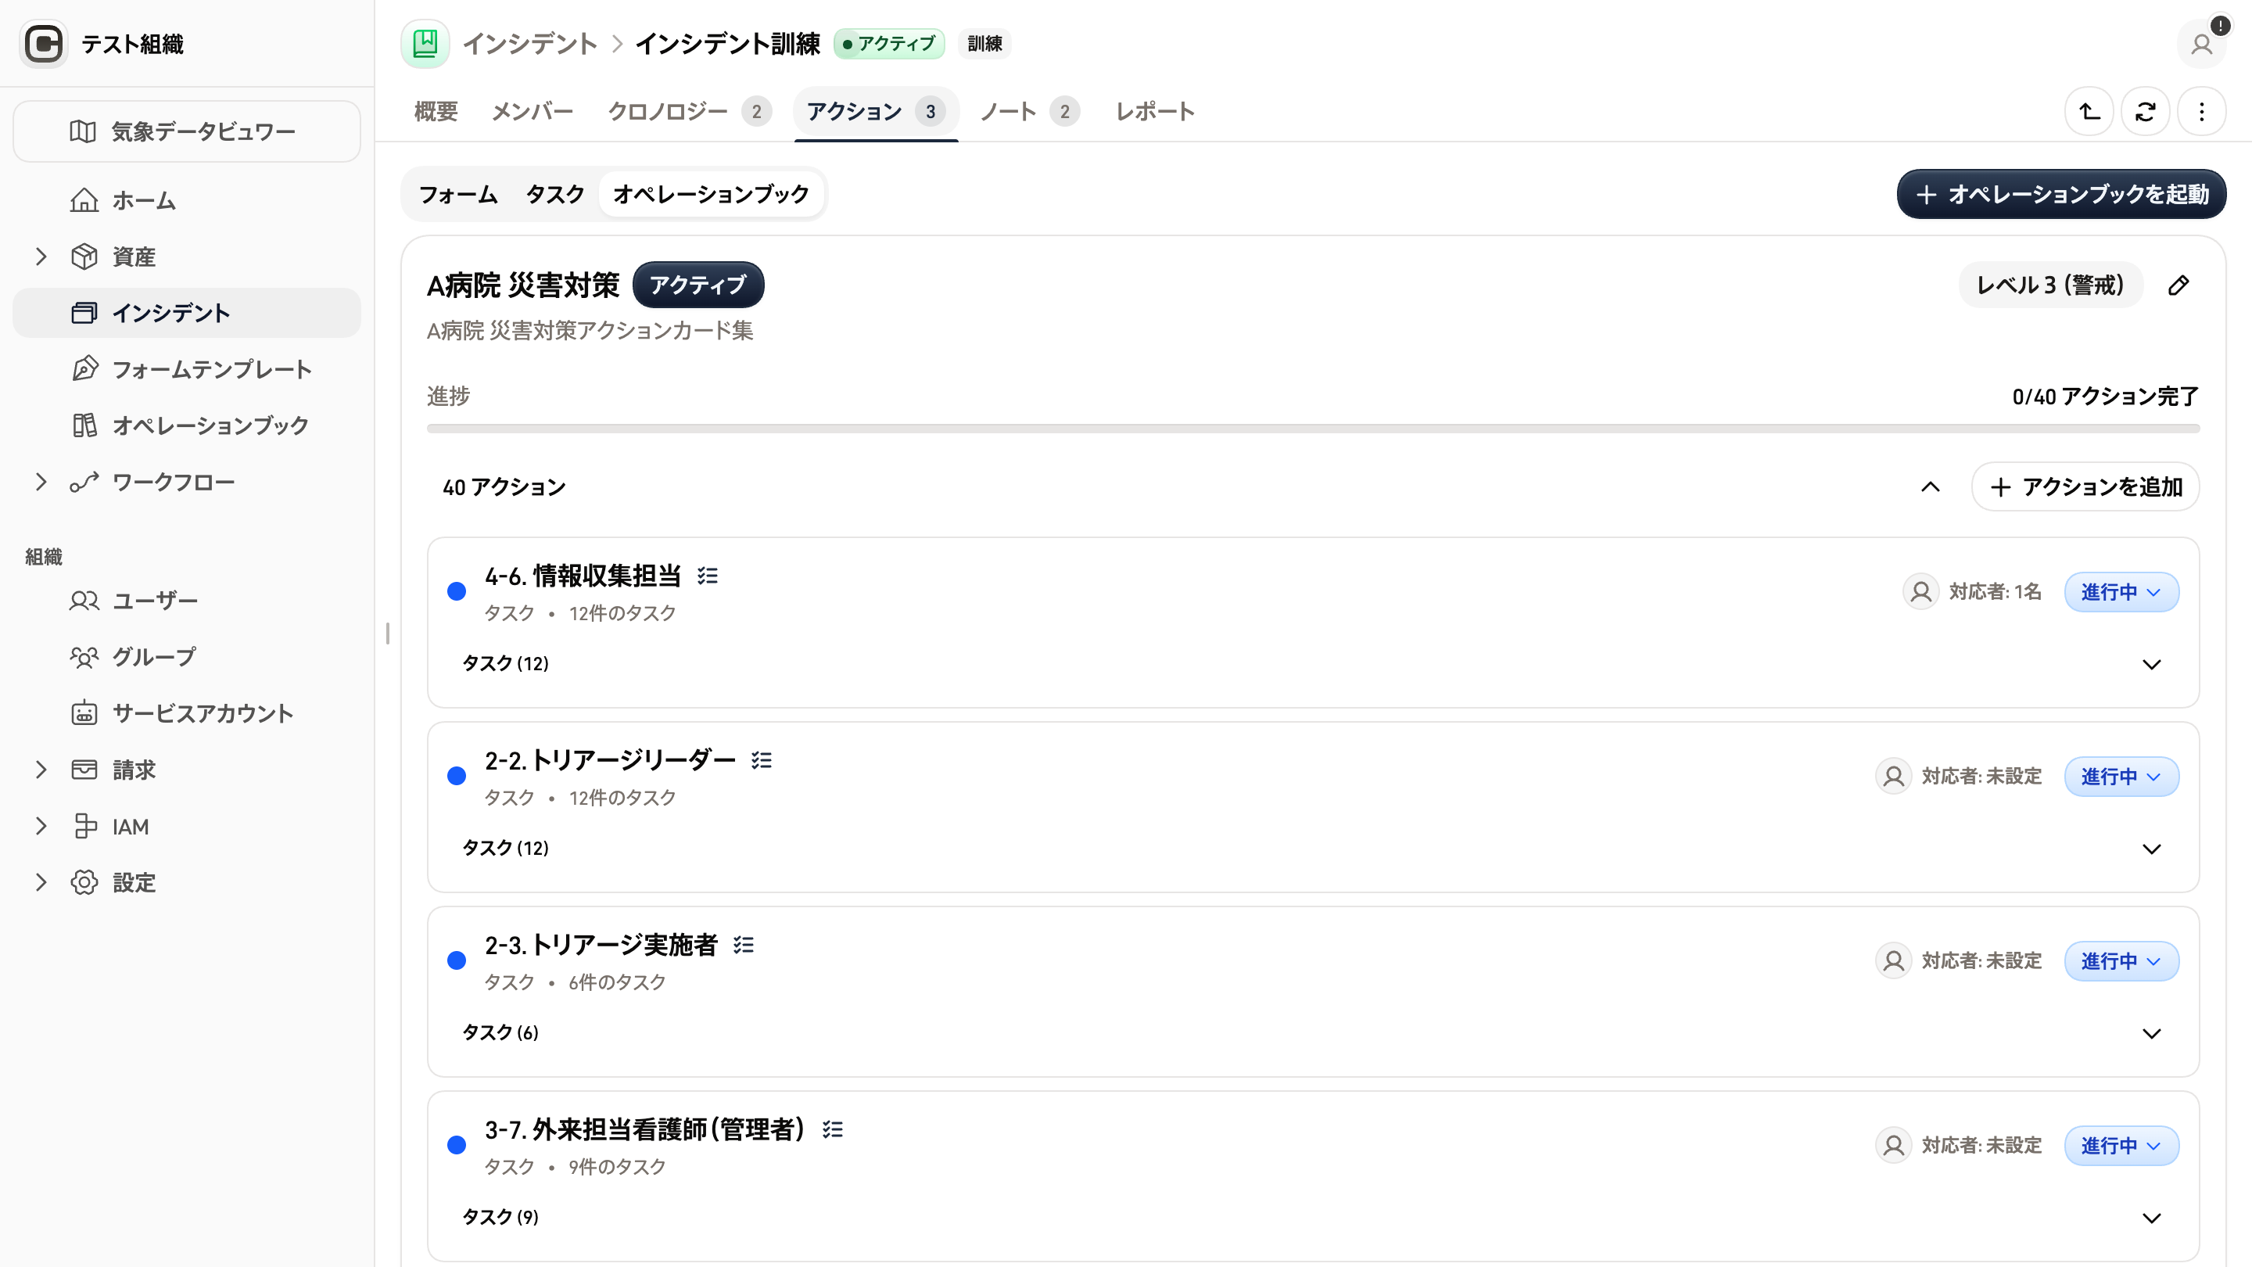Open the three-dot more options menu
The width and height of the screenshot is (2252, 1267).
tap(2201, 112)
